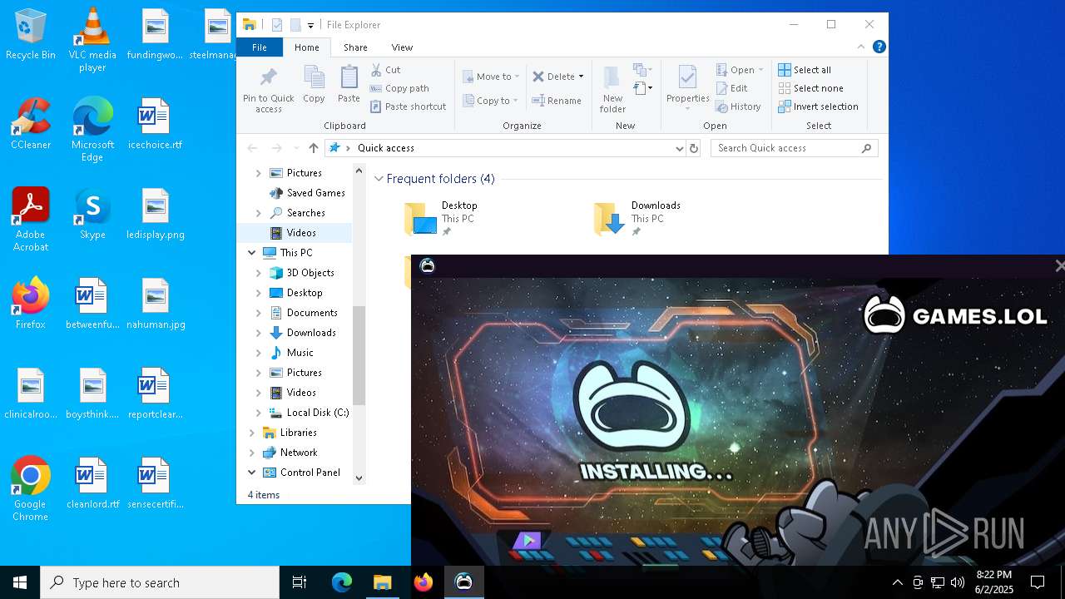Collapse the Frequent folders group
Screen dimensions: 1065x599
coord(379,179)
